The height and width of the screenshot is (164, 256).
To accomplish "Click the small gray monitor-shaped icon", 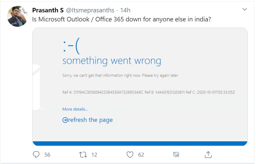I will coord(176,154).
